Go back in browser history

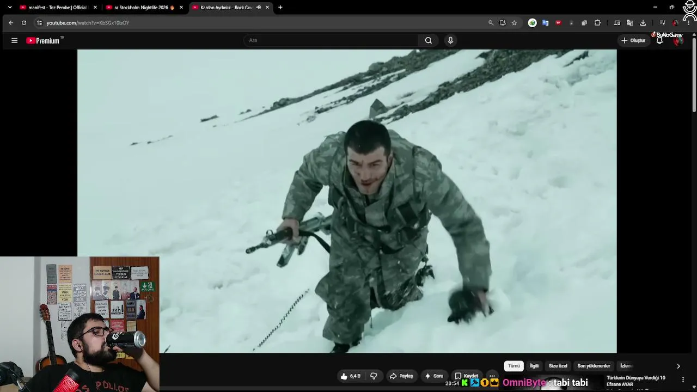point(11,23)
